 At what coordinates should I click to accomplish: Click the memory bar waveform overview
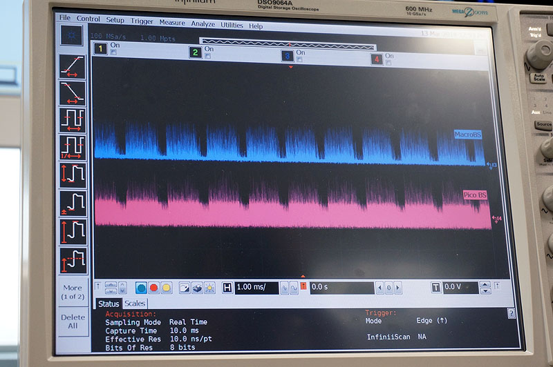tap(288, 44)
